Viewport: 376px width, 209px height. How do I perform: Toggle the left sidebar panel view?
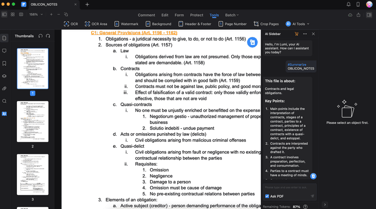pyautogui.click(x=4, y=15)
